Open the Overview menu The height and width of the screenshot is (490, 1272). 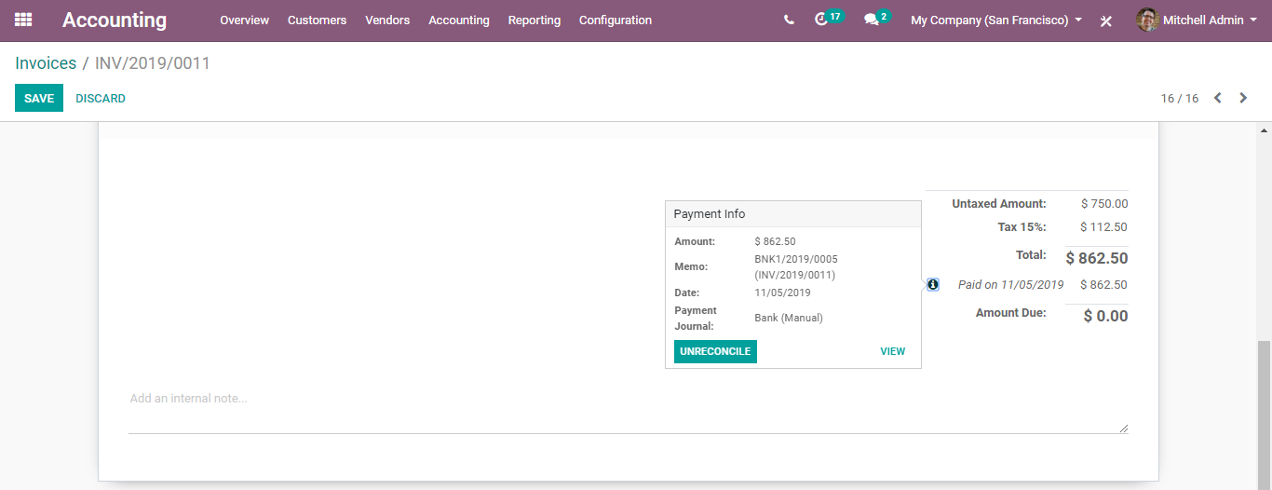tap(244, 20)
